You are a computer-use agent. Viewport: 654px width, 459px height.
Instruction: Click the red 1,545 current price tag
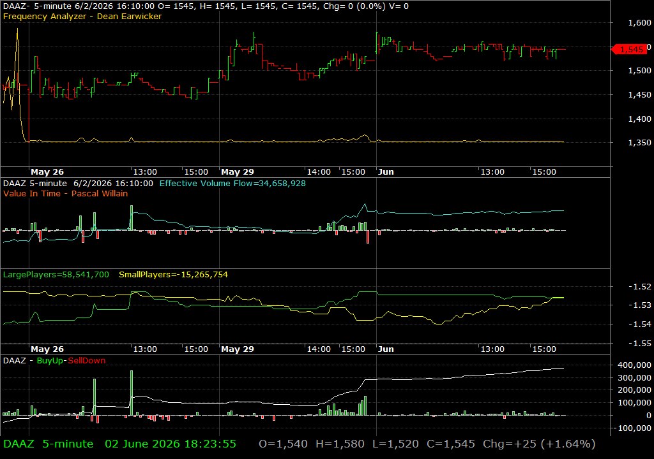(630, 50)
